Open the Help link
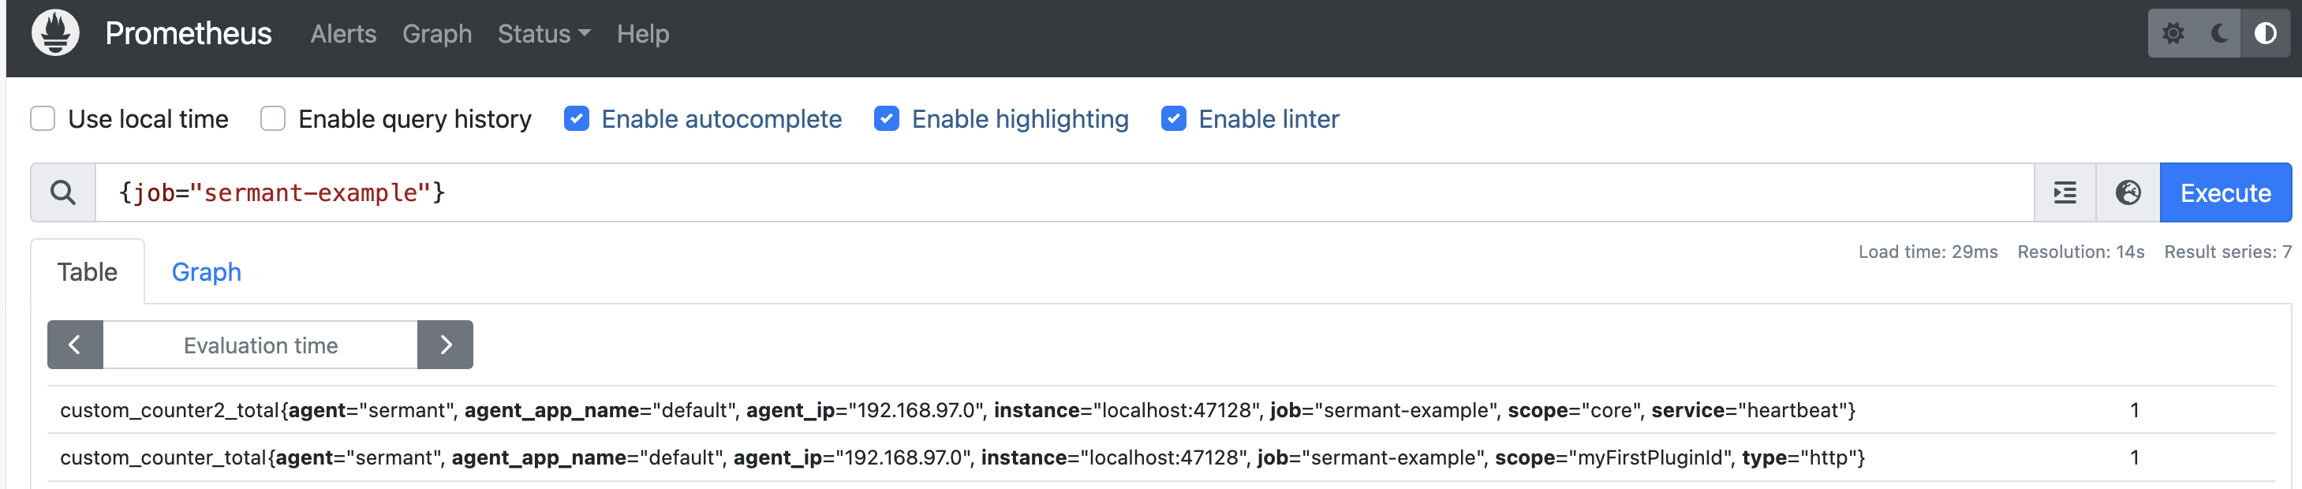2302x489 pixels. 642,34
